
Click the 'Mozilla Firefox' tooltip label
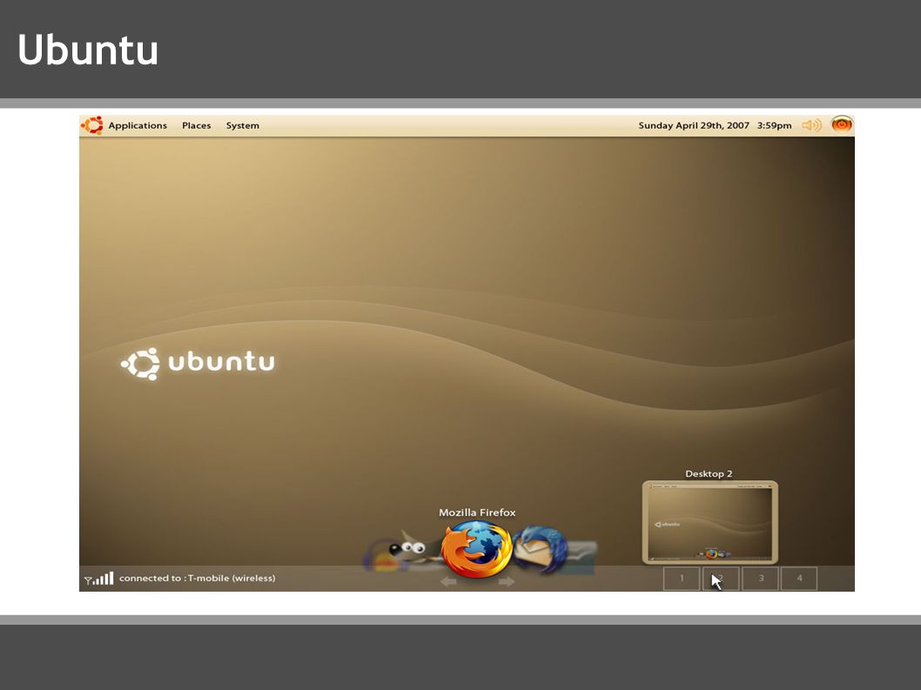point(477,512)
